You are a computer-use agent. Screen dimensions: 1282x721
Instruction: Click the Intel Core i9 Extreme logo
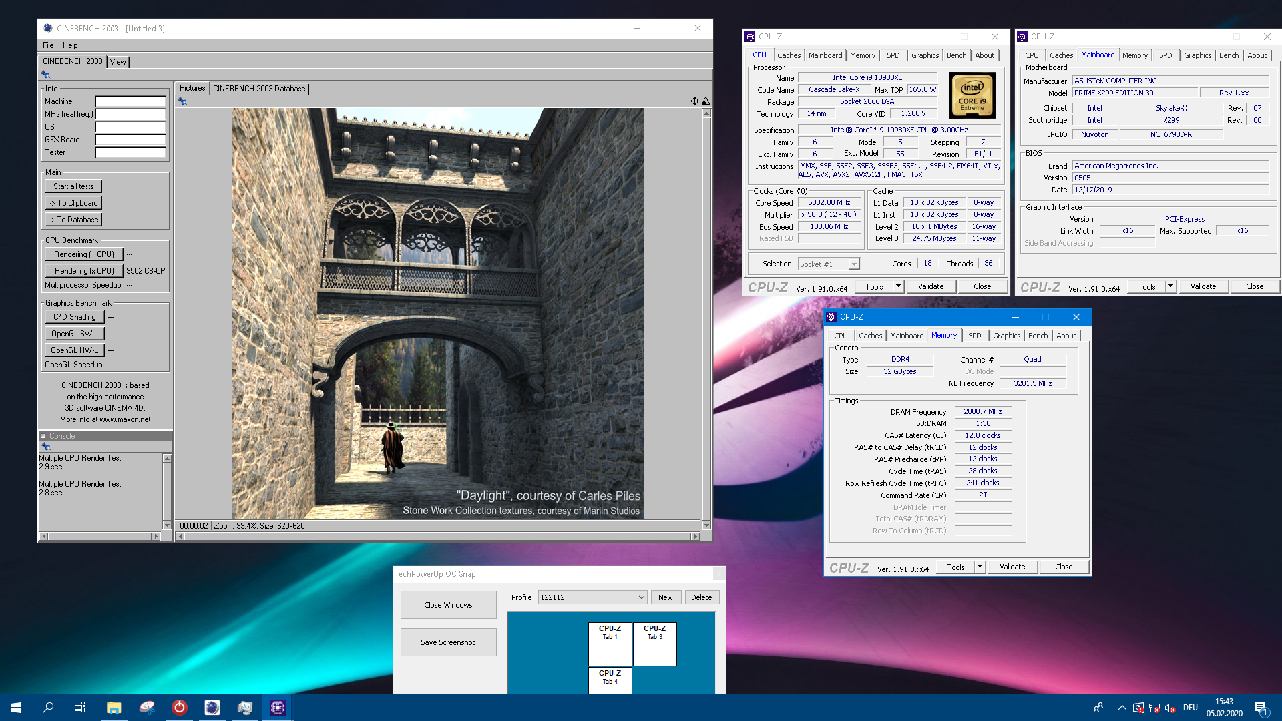coord(972,95)
